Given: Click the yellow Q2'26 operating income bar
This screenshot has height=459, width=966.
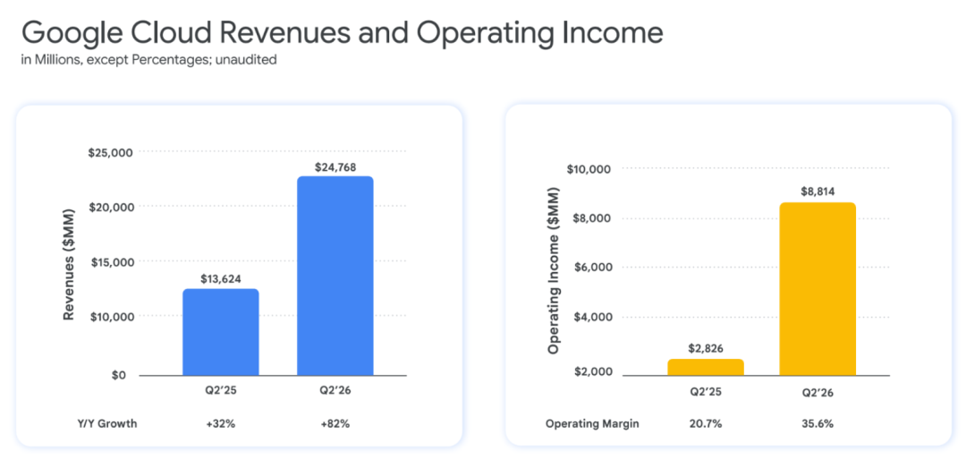Looking at the screenshot, I should point(818,289).
